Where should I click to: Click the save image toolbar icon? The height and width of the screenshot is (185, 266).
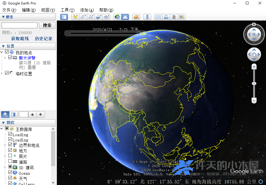182,17
